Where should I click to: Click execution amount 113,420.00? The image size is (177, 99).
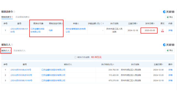[114, 75]
